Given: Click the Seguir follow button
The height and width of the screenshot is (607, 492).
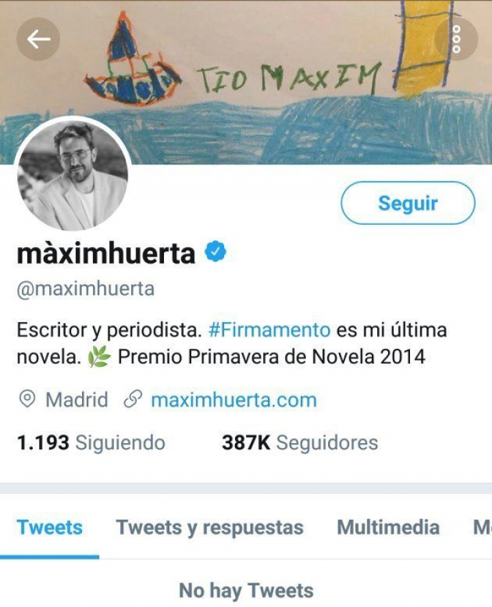Looking at the screenshot, I should click(x=408, y=203).
